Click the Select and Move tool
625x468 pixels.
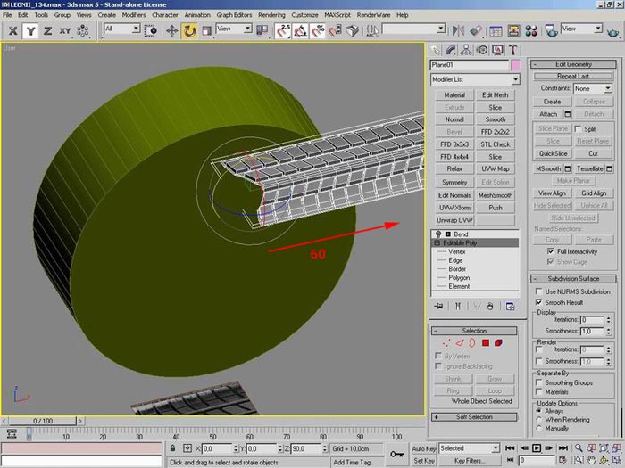tap(171, 30)
